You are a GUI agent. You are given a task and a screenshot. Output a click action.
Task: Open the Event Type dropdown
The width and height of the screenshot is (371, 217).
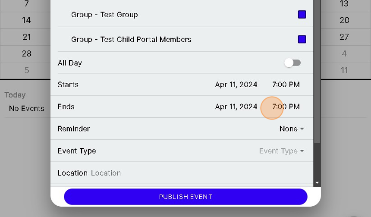point(281,151)
